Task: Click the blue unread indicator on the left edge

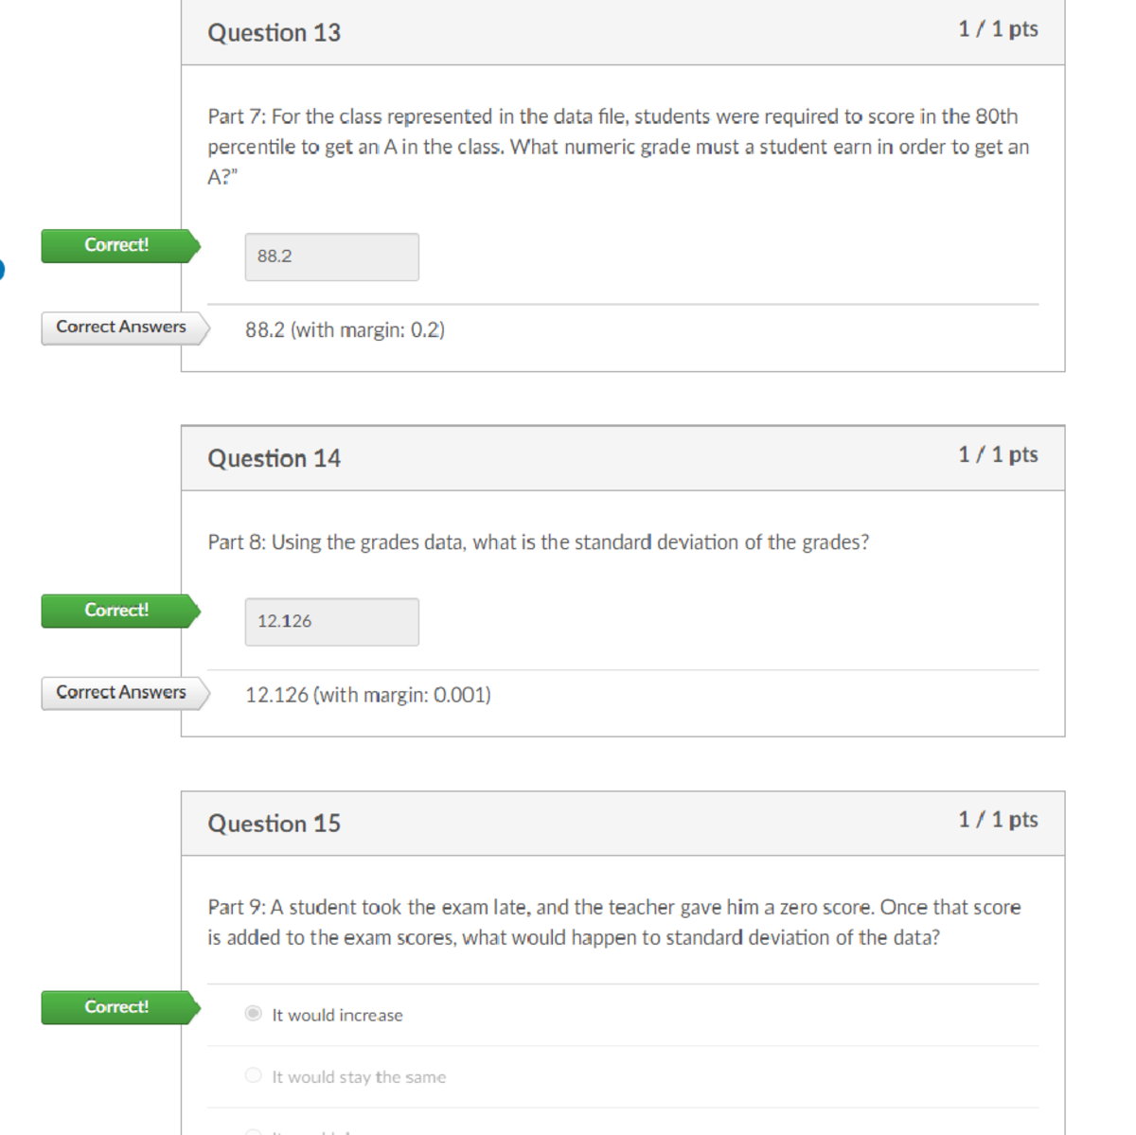Action: click(x=3, y=270)
